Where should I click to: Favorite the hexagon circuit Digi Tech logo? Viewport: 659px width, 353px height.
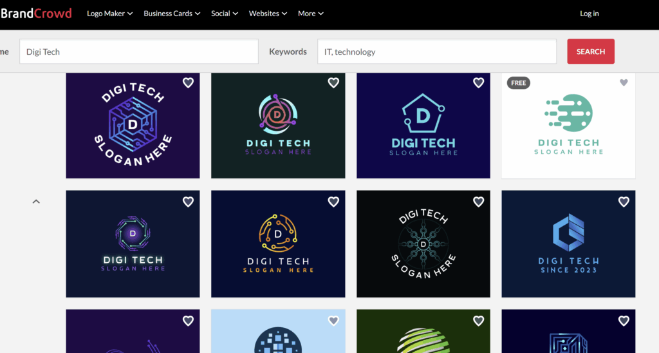(188, 82)
